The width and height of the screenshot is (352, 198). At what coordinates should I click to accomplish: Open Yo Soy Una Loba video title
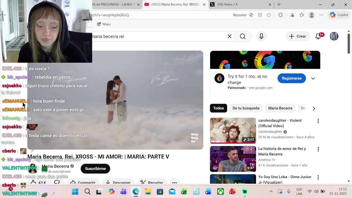pos(285,180)
